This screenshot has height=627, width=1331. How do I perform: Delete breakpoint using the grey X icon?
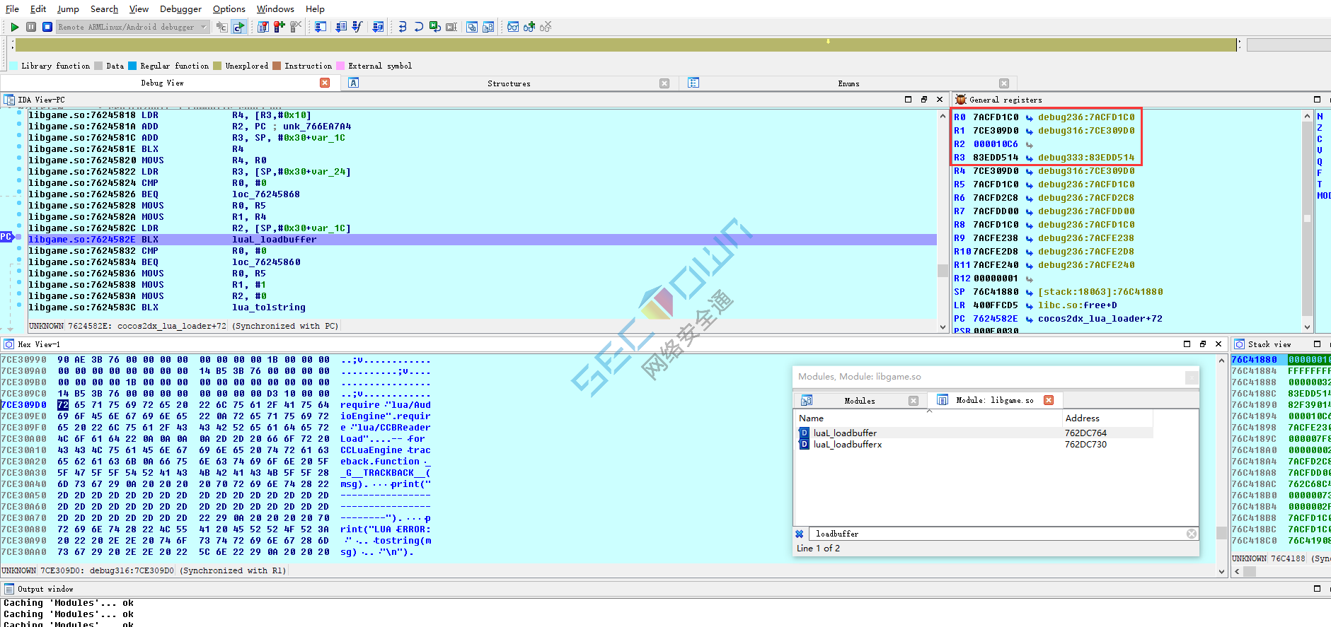pos(295,27)
